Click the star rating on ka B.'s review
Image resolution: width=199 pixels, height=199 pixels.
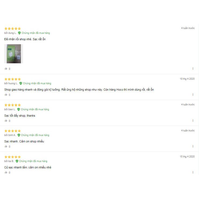point(13,157)
